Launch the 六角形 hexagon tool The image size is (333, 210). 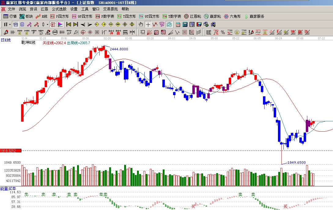click(x=232, y=16)
